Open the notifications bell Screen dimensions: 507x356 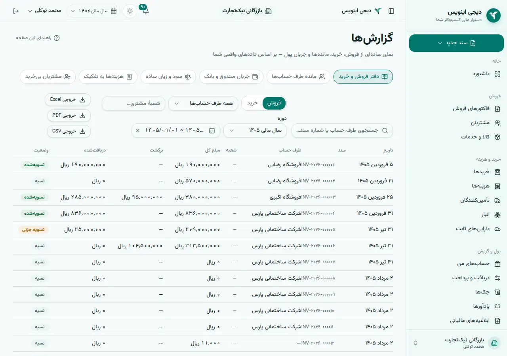(145, 11)
